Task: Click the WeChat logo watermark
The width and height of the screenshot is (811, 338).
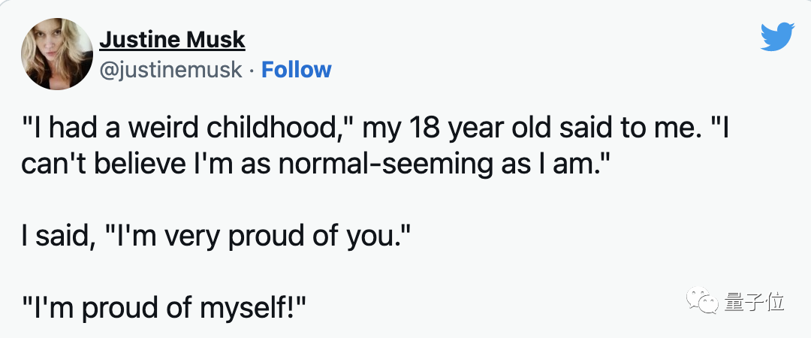Action: tap(702, 300)
